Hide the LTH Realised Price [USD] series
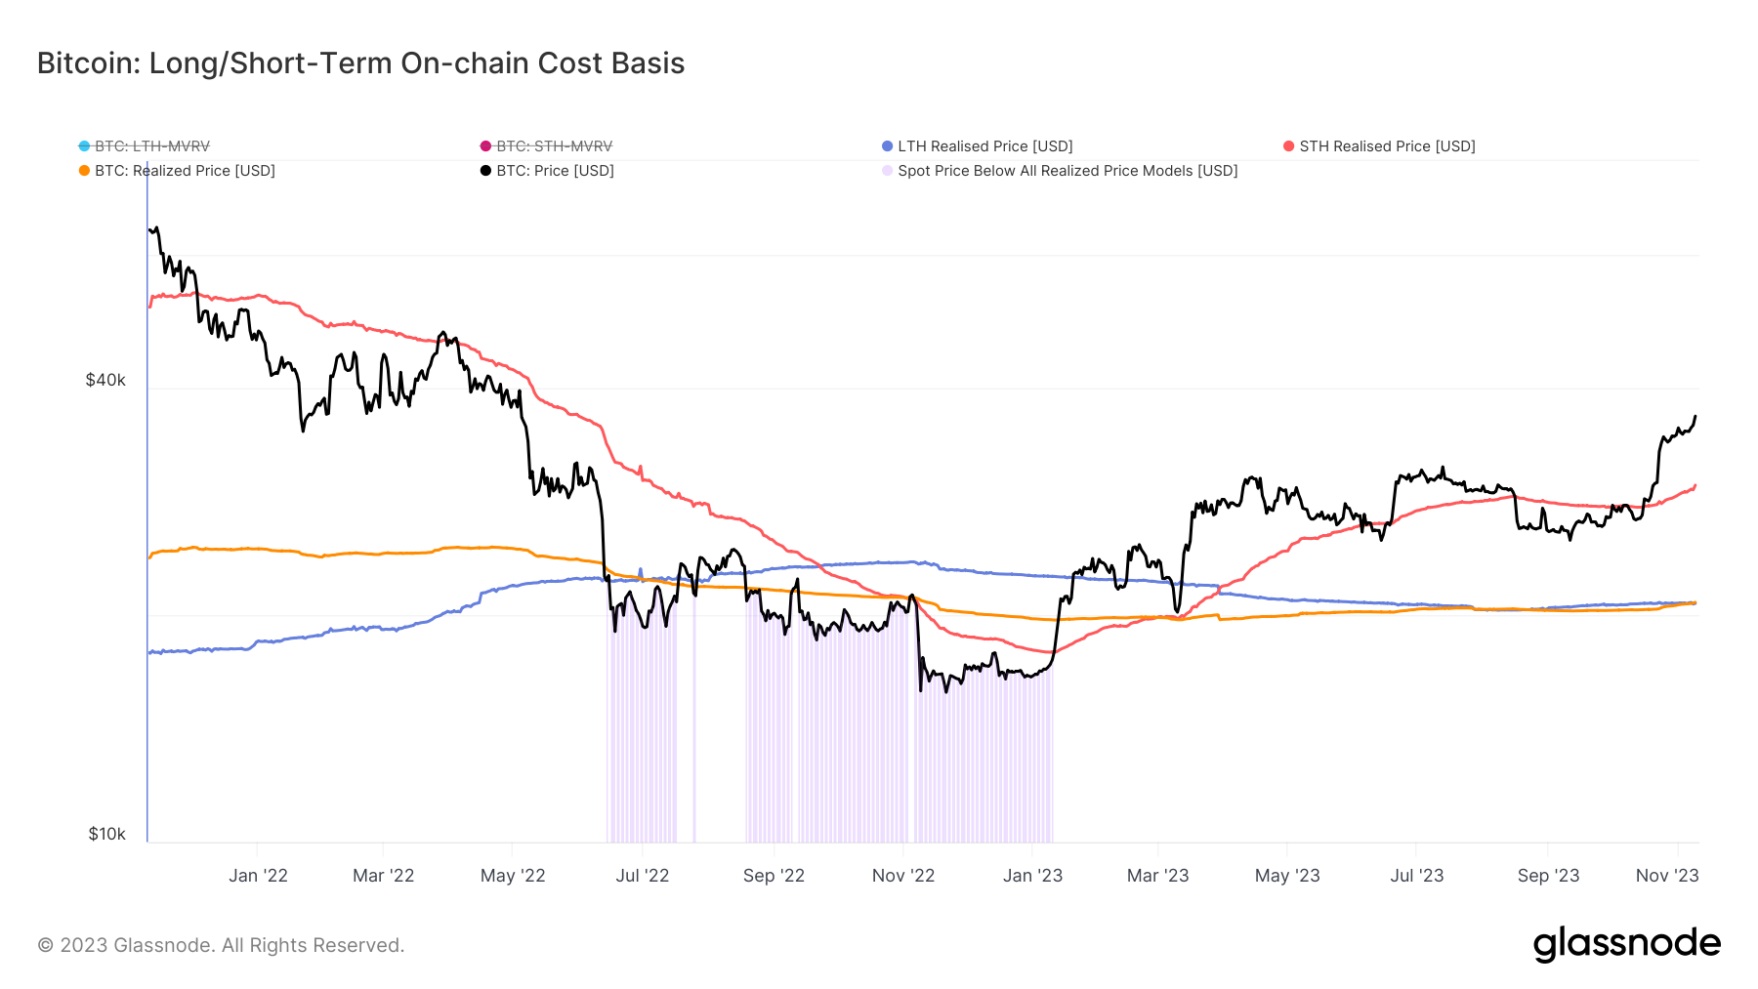1758x989 pixels. pyautogui.click(x=984, y=146)
